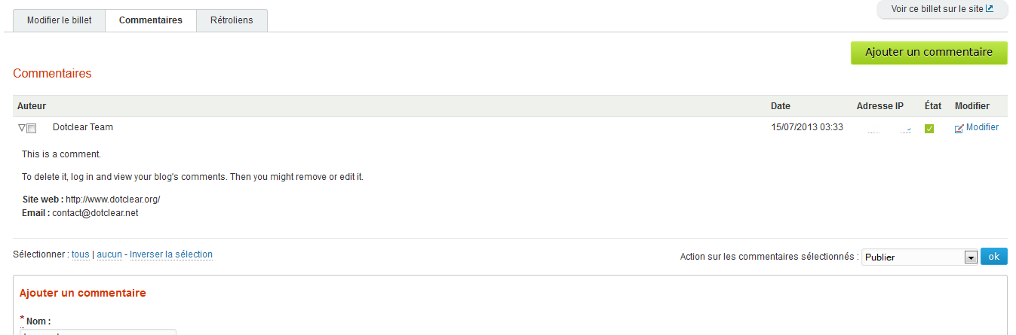Viewport: 1016px width, 335px height.
Task: Click the Ajouter un commentaire green button
Action: [x=929, y=53]
